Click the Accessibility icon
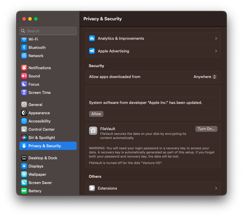 (24, 121)
